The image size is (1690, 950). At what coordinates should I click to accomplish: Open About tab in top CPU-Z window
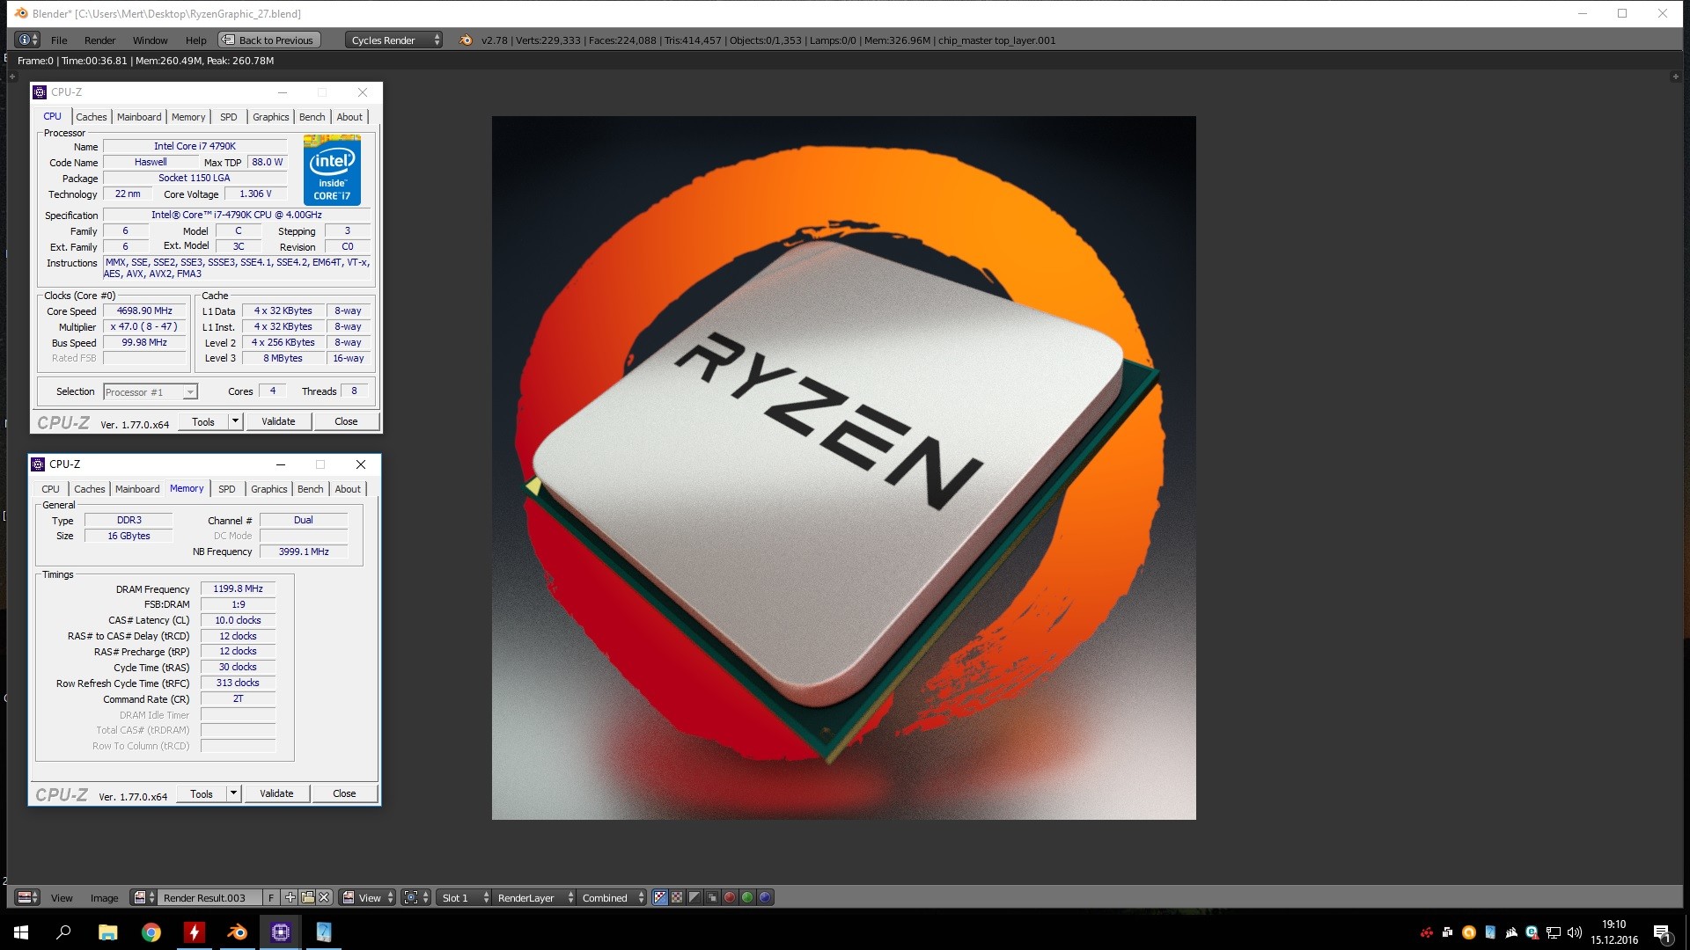[x=349, y=117]
